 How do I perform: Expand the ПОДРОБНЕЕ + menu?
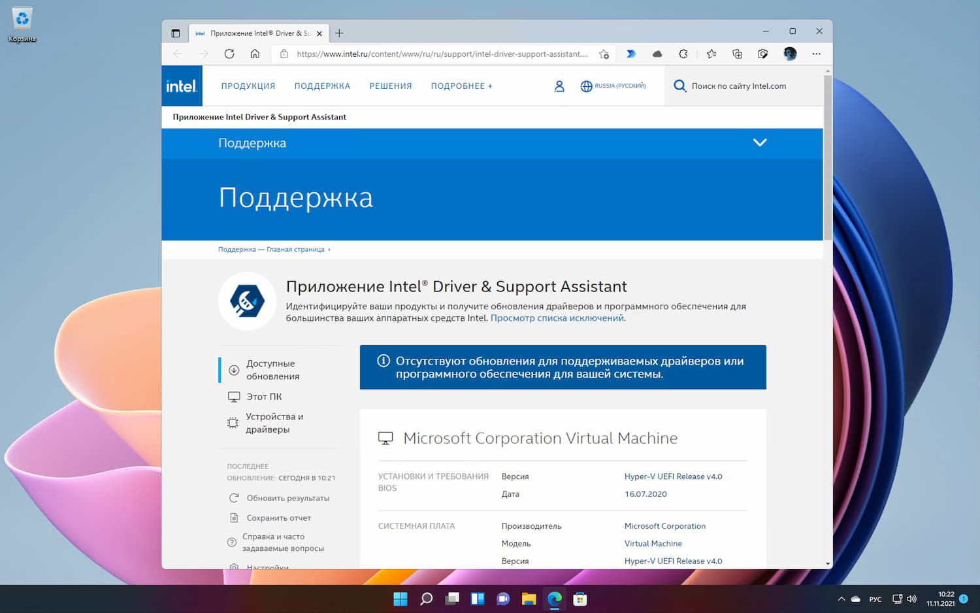pyautogui.click(x=462, y=86)
